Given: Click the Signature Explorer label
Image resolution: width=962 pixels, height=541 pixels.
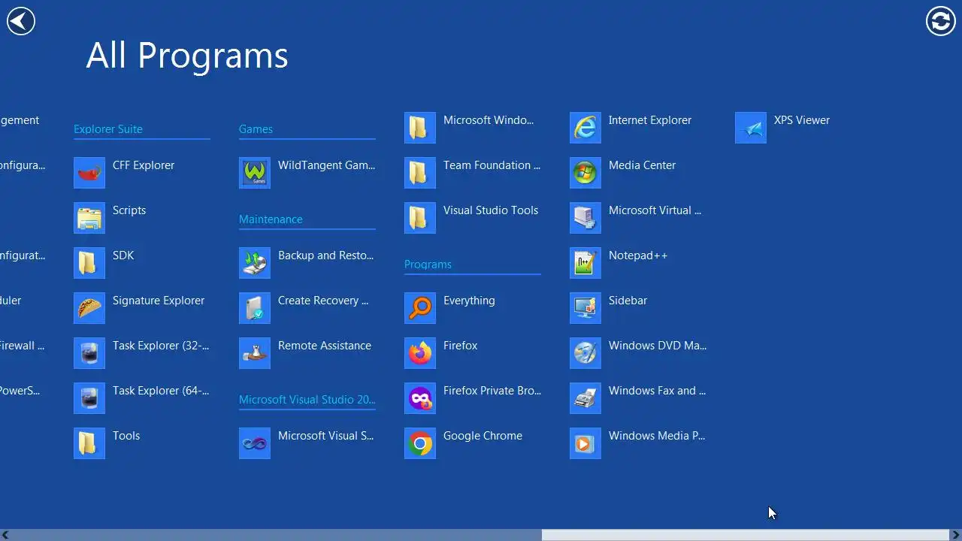Looking at the screenshot, I should coord(159,301).
